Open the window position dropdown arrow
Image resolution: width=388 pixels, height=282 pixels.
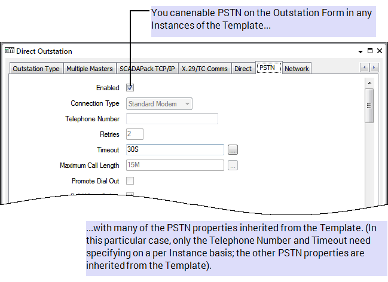[x=360, y=51]
